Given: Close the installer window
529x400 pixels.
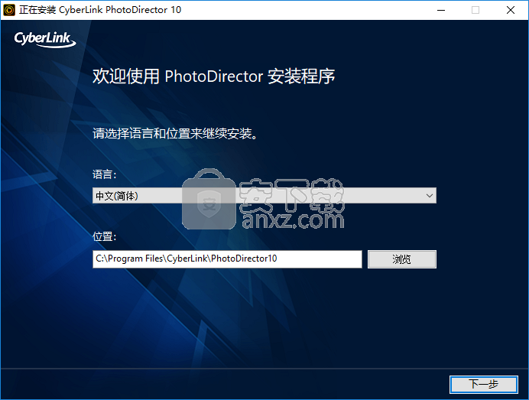Looking at the screenshot, I should 511,10.
